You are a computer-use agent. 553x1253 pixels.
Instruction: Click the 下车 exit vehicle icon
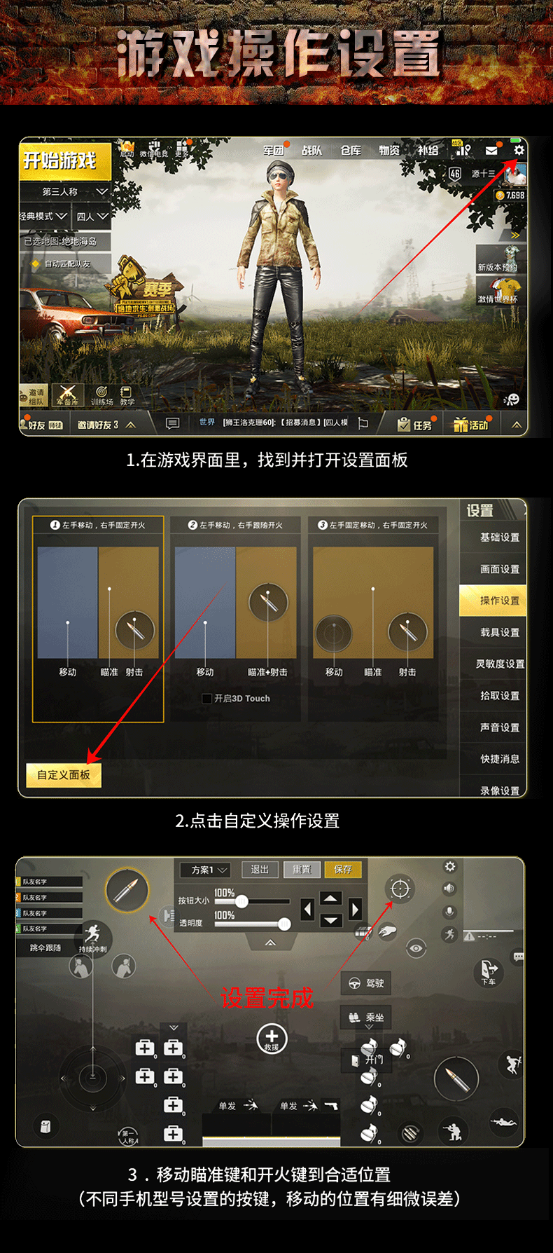488,971
